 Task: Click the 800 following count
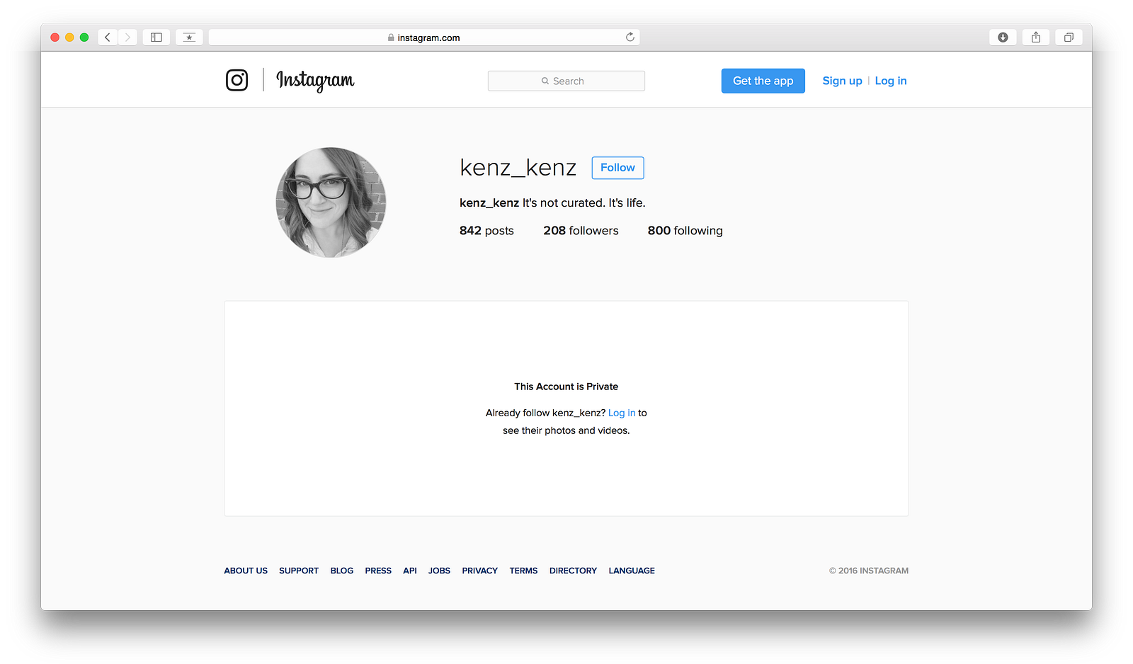[685, 231]
